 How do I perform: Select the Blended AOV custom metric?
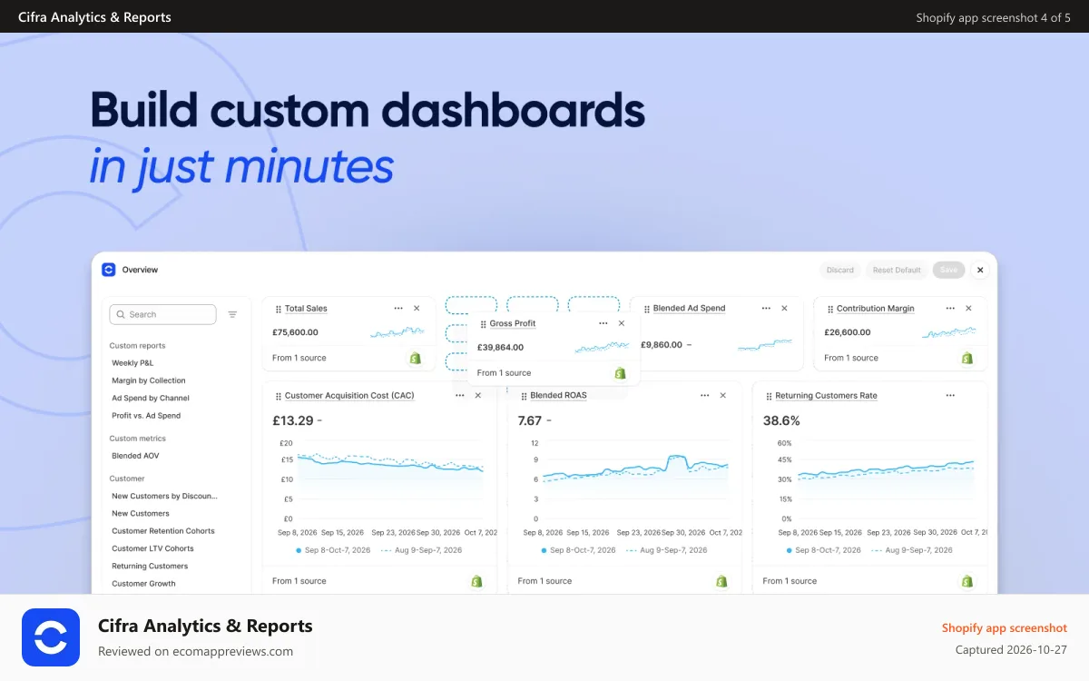135,456
